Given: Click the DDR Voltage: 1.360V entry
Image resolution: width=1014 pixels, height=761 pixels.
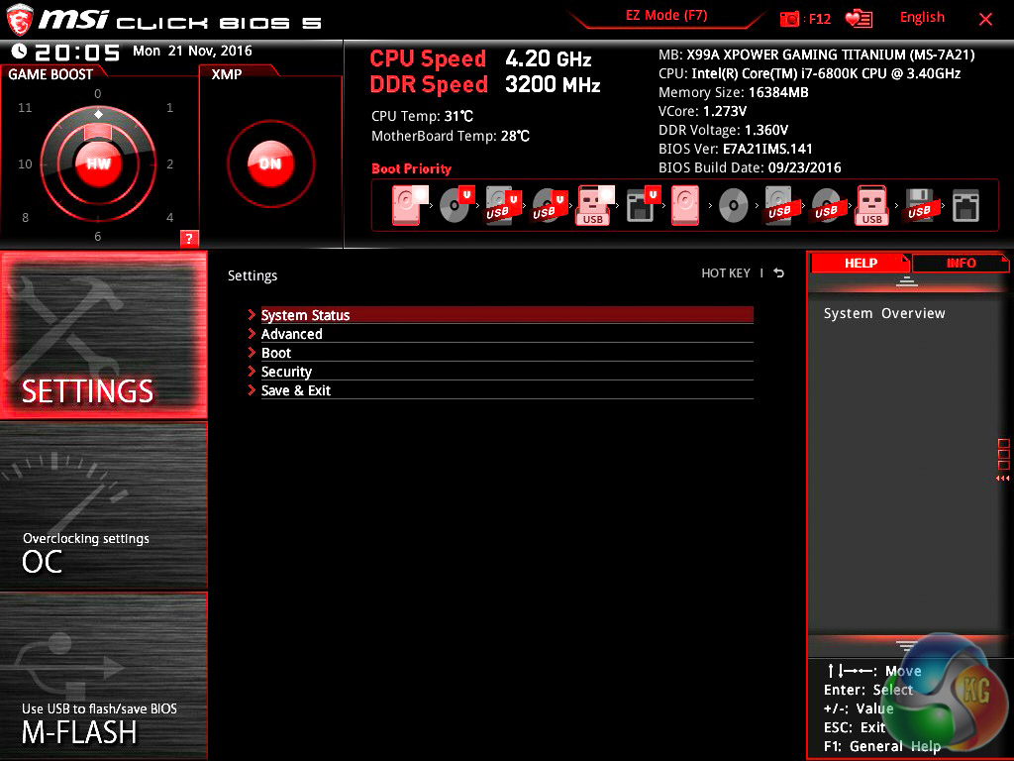Looking at the screenshot, I should coord(723,130).
